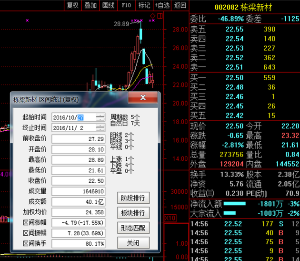Click the 成交额 value 40.1亿
Image resolution: width=300 pixels, height=261 pixels.
79,202
